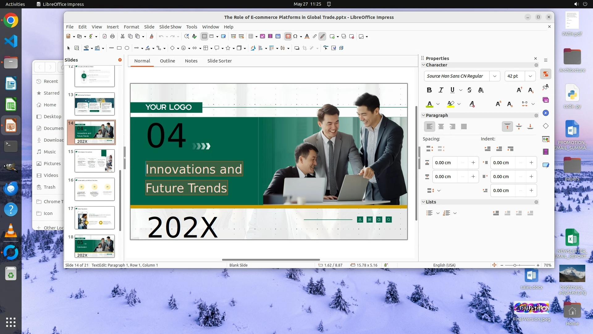The image size is (593, 334).
Task: Select the Rectangle shape tool
Action: click(119, 48)
